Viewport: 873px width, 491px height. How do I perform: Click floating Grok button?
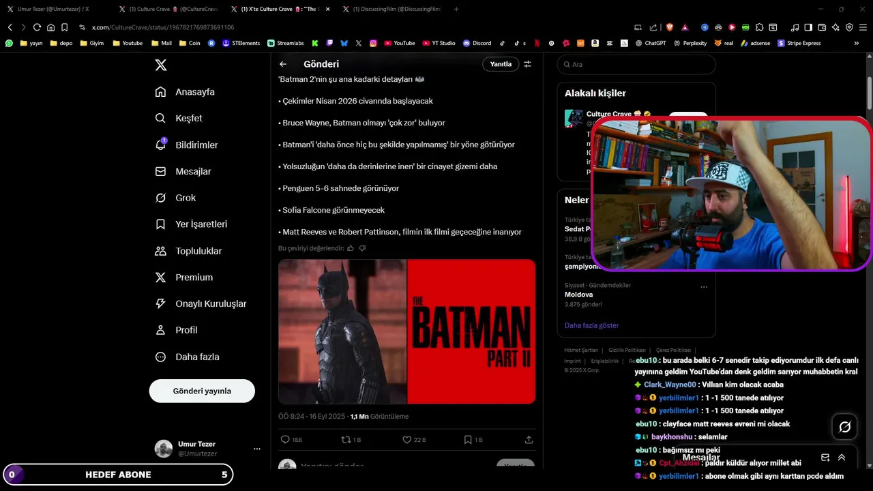point(844,427)
